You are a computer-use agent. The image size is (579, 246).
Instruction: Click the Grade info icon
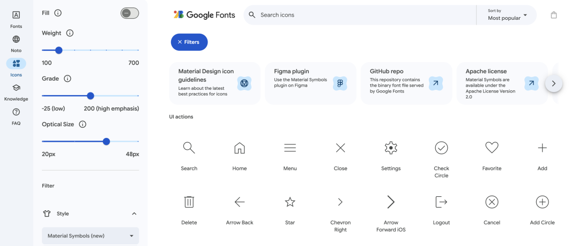pos(67,79)
